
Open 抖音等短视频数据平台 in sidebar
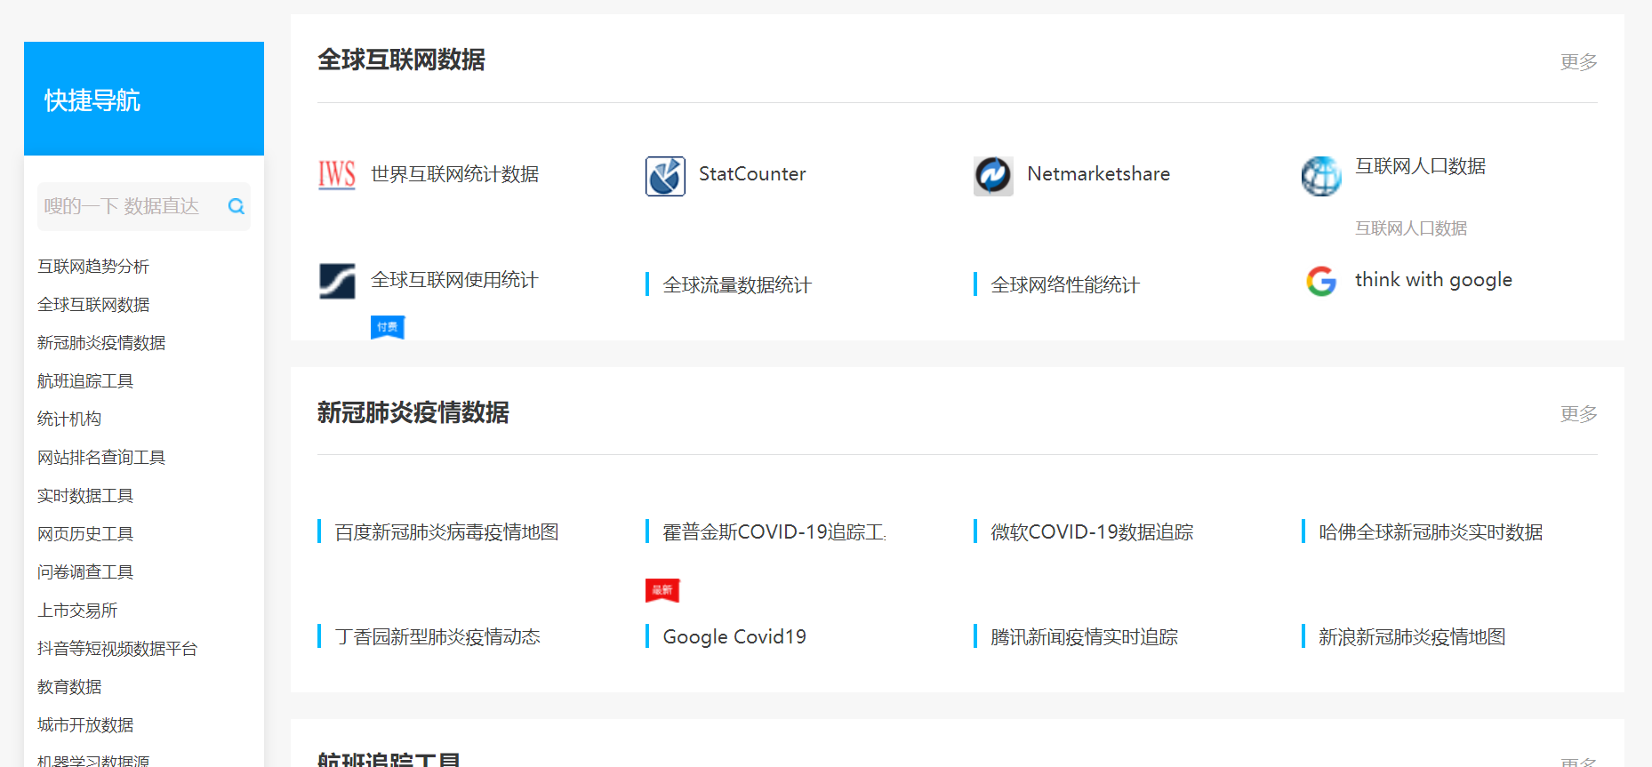click(x=117, y=649)
